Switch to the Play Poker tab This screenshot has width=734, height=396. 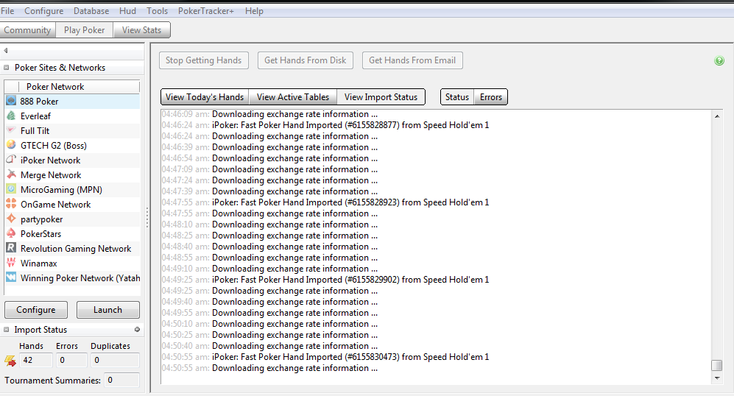(84, 30)
